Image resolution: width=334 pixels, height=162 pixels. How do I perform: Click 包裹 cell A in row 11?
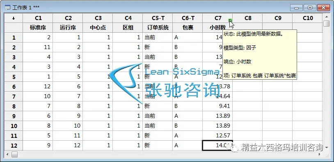188,136
